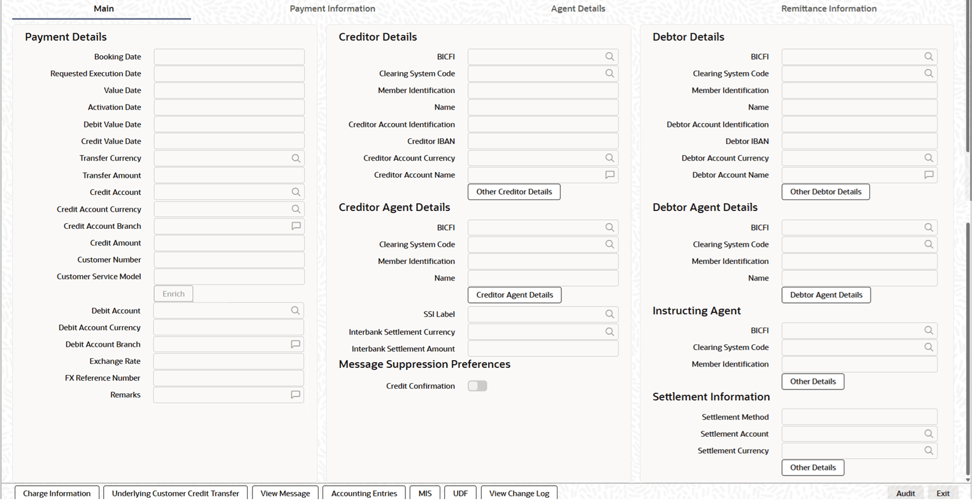Select the Transfer Amount input
This screenshot has width=973, height=501.
pyautogui.click(x=229, y=175)
